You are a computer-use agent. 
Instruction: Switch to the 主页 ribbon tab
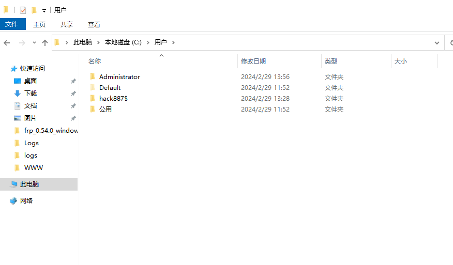[39, 25]
